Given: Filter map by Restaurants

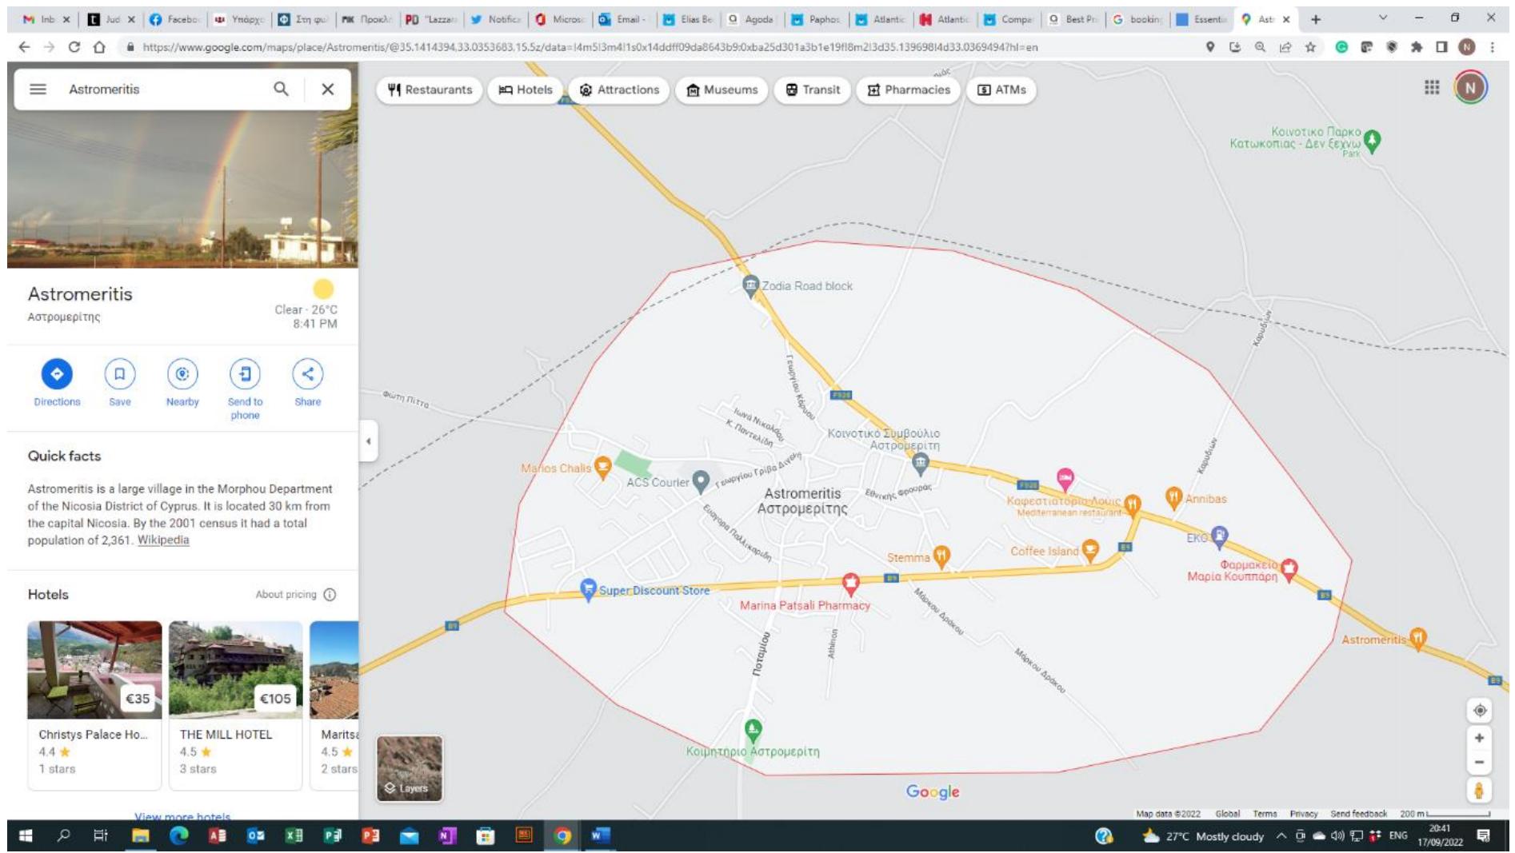Looking at the screenshot, I should pos(430,90).
